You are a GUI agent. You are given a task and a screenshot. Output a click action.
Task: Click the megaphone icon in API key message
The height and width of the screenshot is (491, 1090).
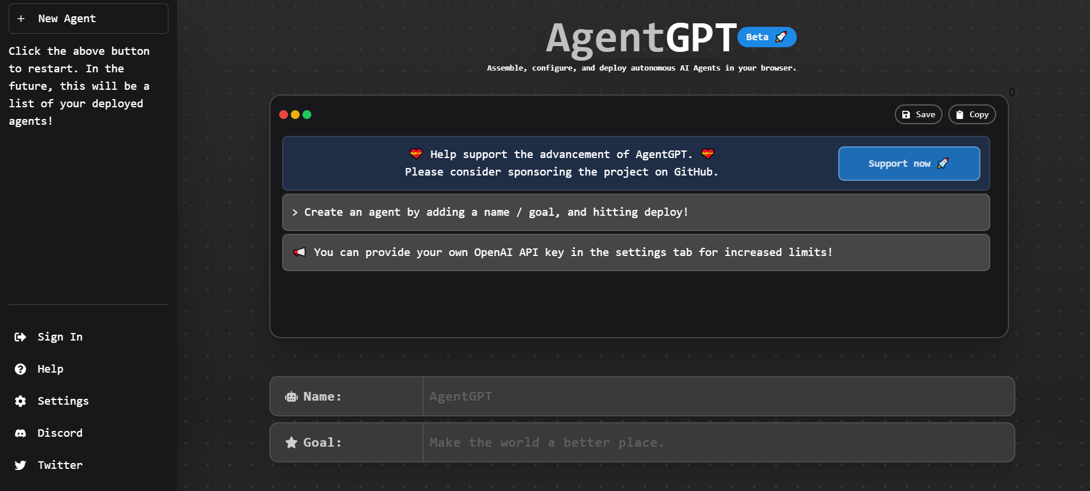click(x=300, y=252)
